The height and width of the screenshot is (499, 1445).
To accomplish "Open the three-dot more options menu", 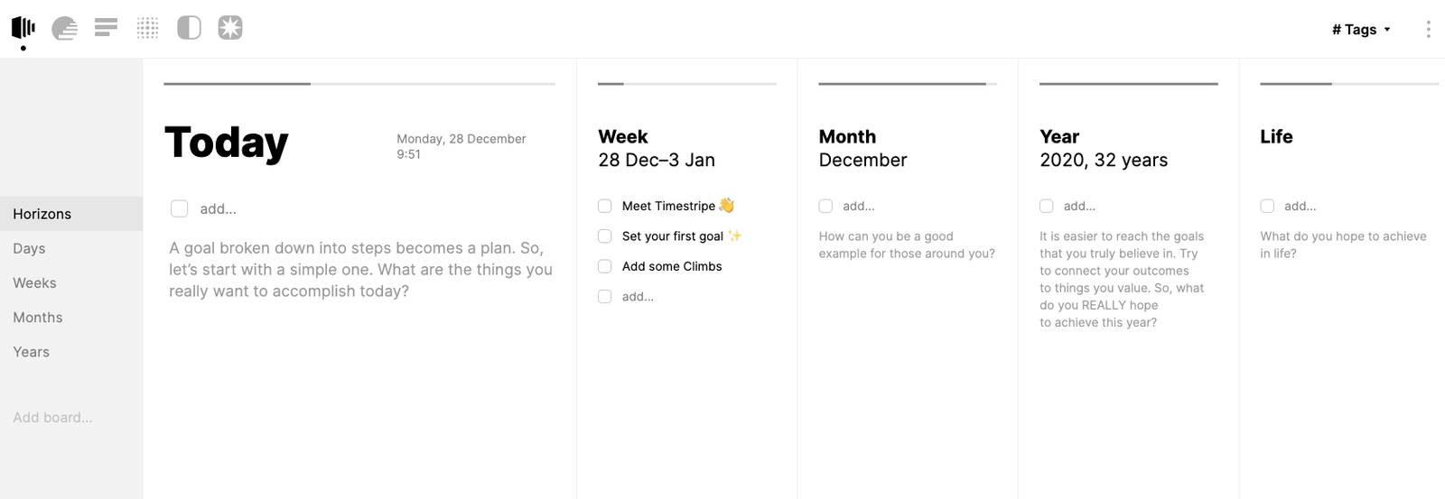I will (x=1428, y=29).
